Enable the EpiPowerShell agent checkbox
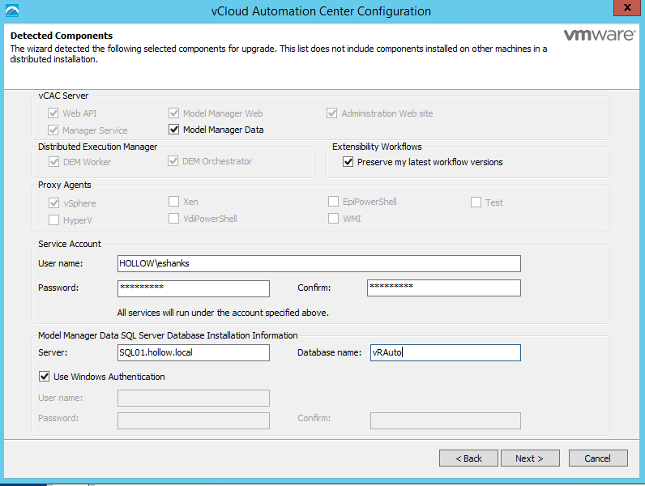The height and width of the screenshot is (486, 645). (334, 202)
